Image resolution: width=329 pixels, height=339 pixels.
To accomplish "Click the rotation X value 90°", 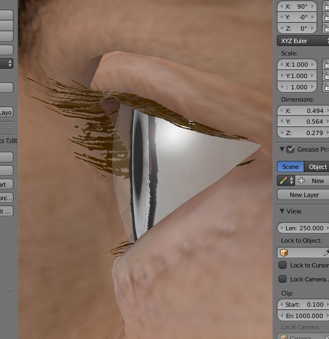I will coord(297,6).
